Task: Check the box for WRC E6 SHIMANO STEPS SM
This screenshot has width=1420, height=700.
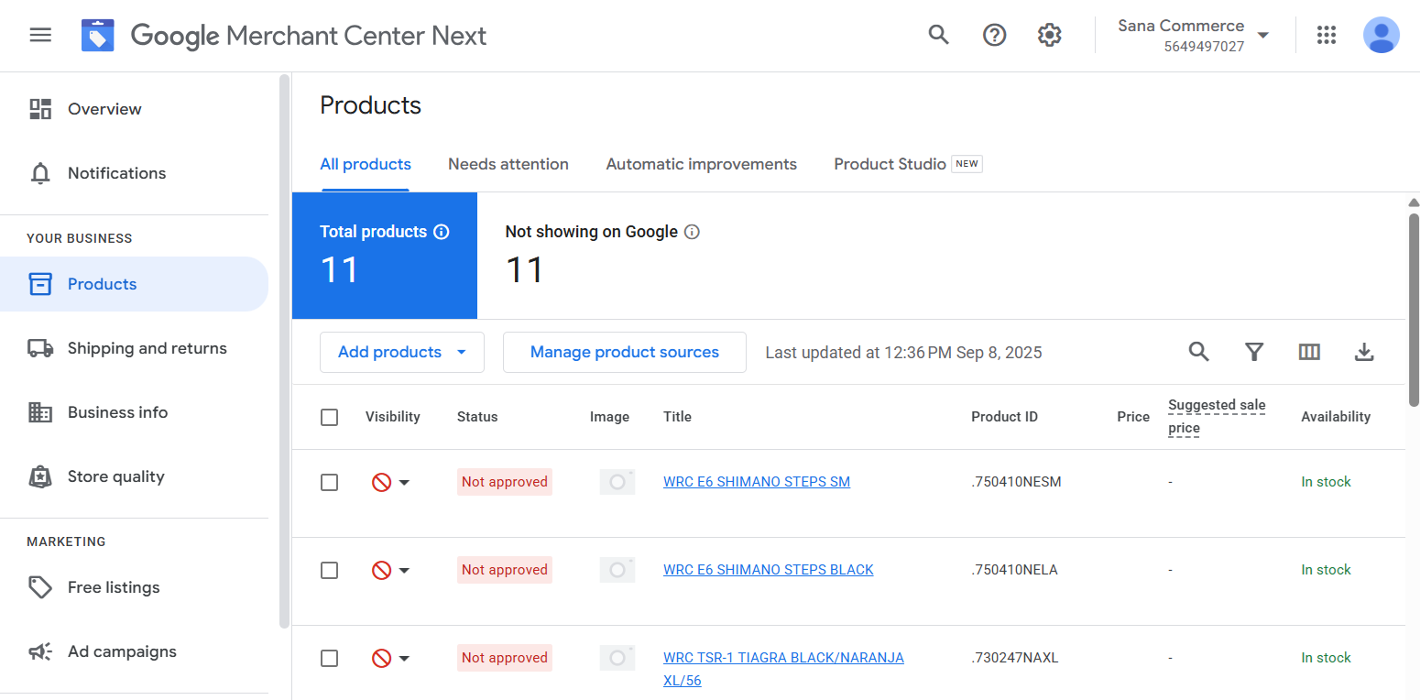Action: click(x=330, y=482)
